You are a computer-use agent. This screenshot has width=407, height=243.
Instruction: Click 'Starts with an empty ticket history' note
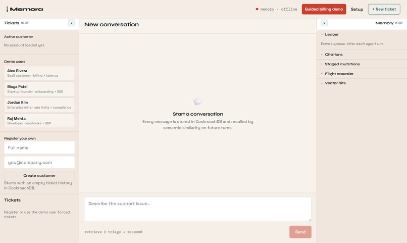[x=38, y=185]
